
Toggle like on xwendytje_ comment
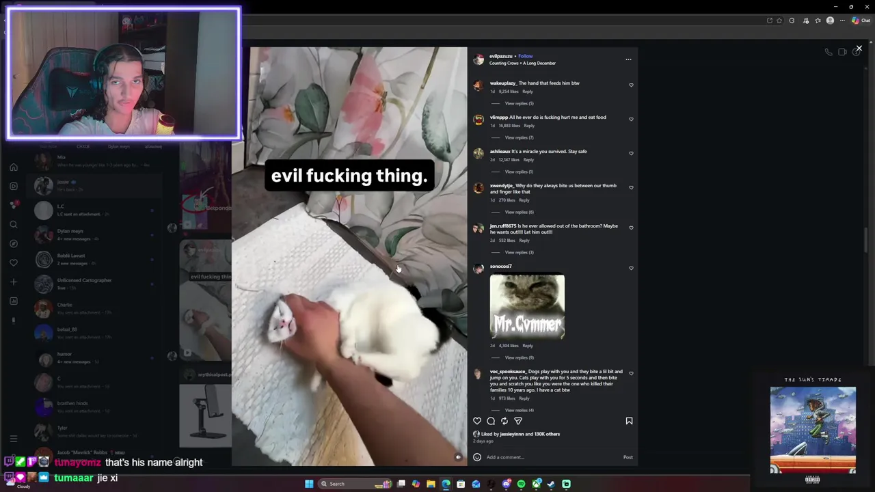click(x=631, y=188)
